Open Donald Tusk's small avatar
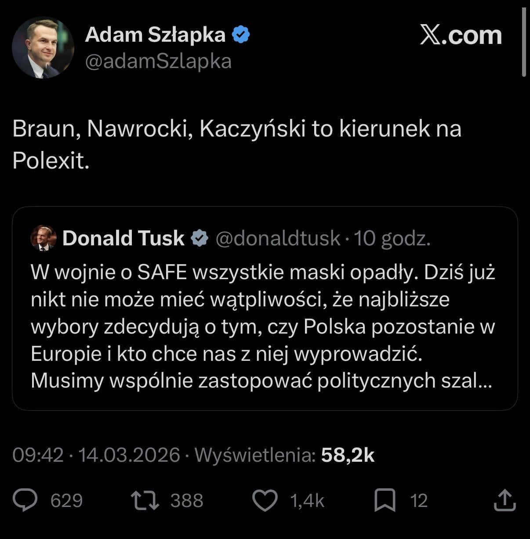This screenshot has width=530, height=539. point(44,238)
